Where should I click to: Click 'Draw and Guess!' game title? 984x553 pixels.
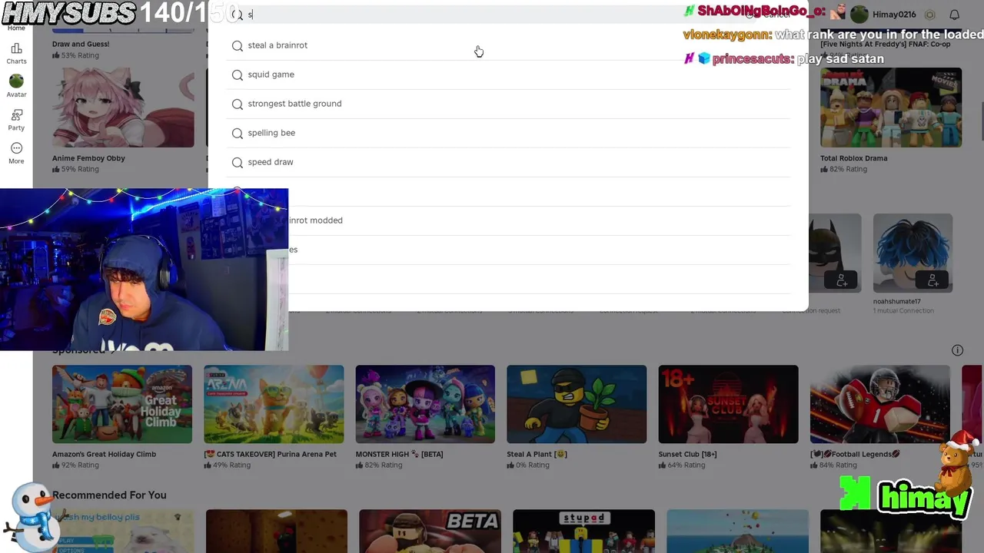click(x=81, y=44)
